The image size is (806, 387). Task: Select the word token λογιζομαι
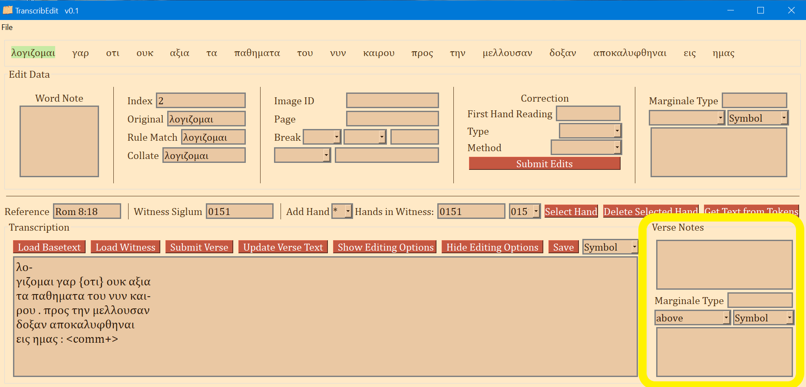tap(33, 53)
